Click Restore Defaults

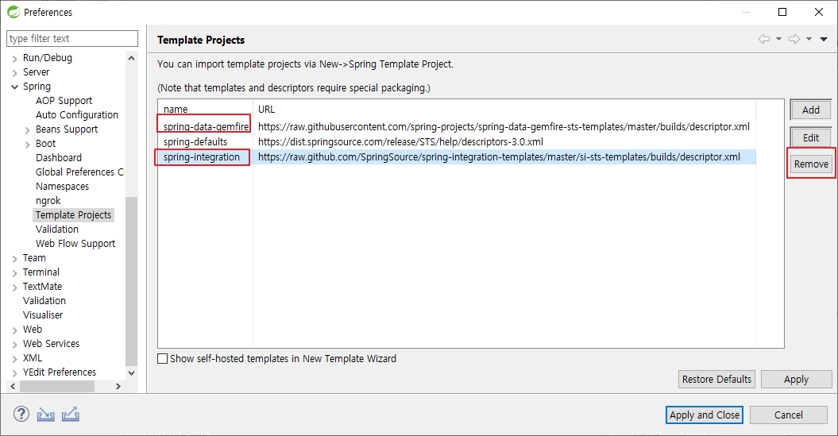coord(716,380)
